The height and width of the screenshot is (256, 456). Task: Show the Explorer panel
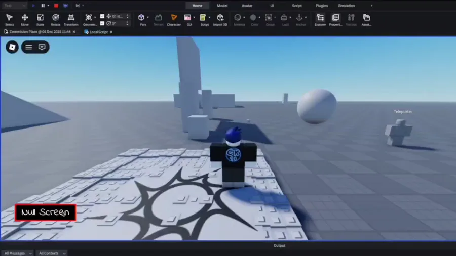tap(320, 20)
